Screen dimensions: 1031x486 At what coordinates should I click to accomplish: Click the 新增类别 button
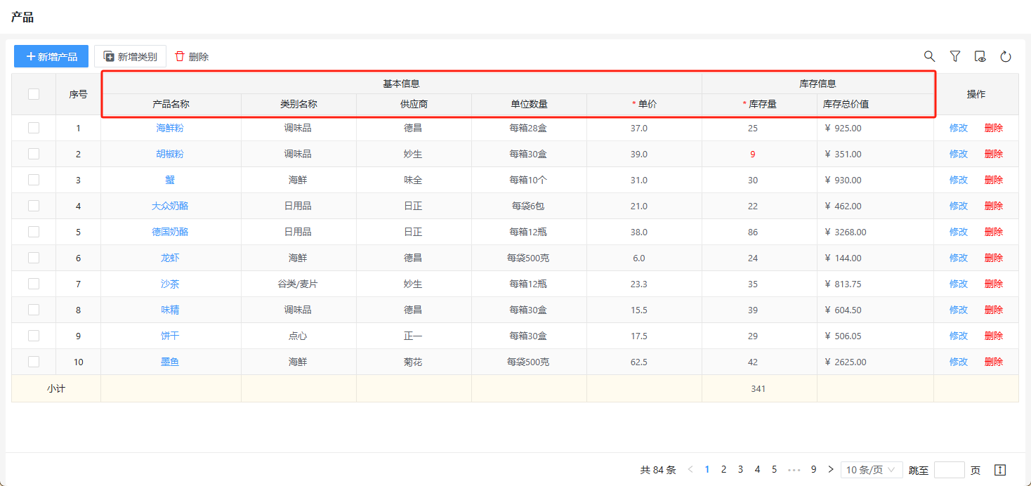130,56
